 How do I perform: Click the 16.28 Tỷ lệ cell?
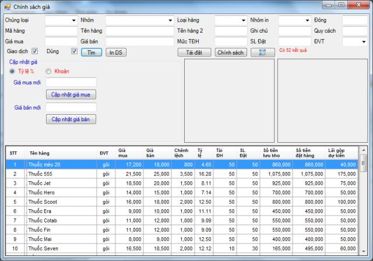(x=205, y=174)
